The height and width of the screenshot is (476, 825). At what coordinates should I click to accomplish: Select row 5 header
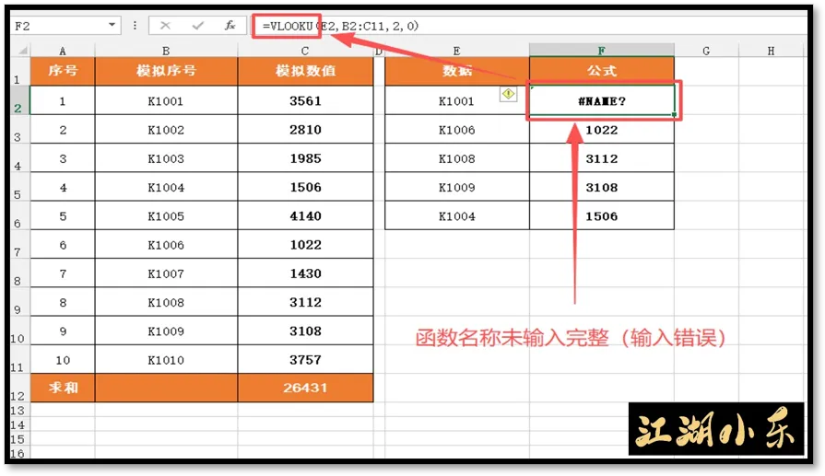tap(19, 187)
